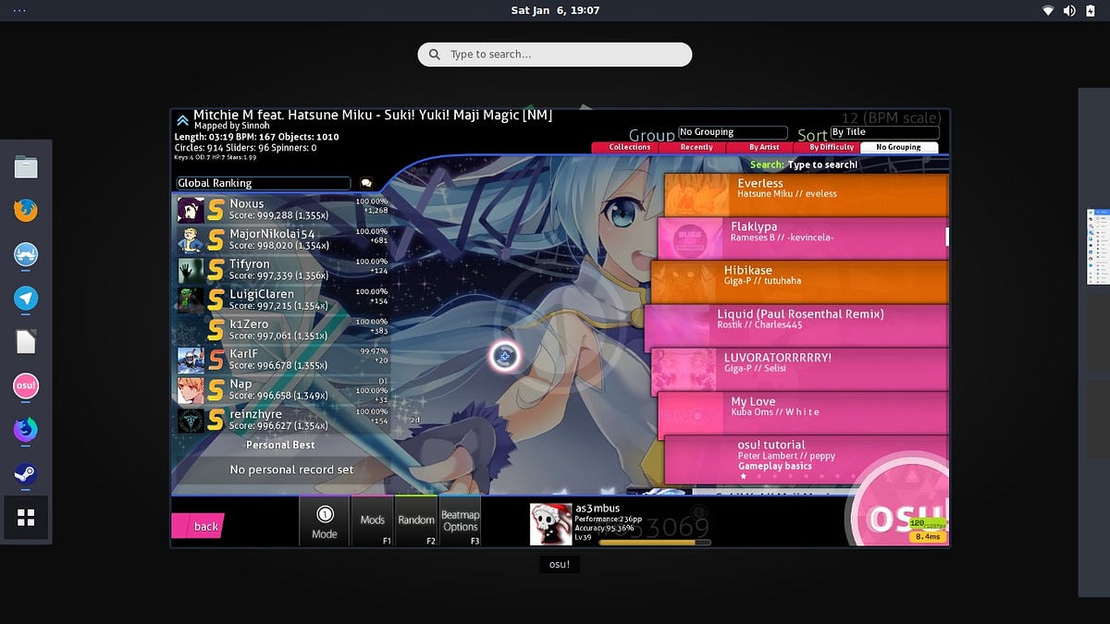Click No personal record set text
The image size is (1110, 624).
(291, 470)
